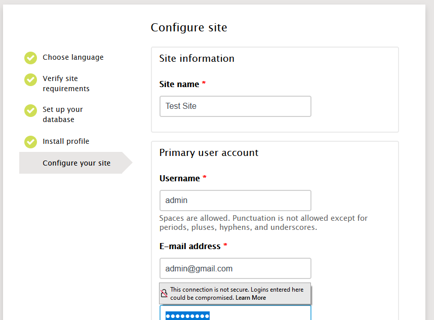434x320 pixels.
Task: Click the Primary user account section heading
Action: point(209,152)
